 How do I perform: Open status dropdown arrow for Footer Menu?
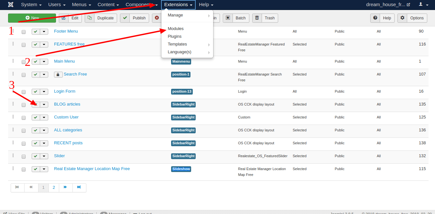click(44, 32)
